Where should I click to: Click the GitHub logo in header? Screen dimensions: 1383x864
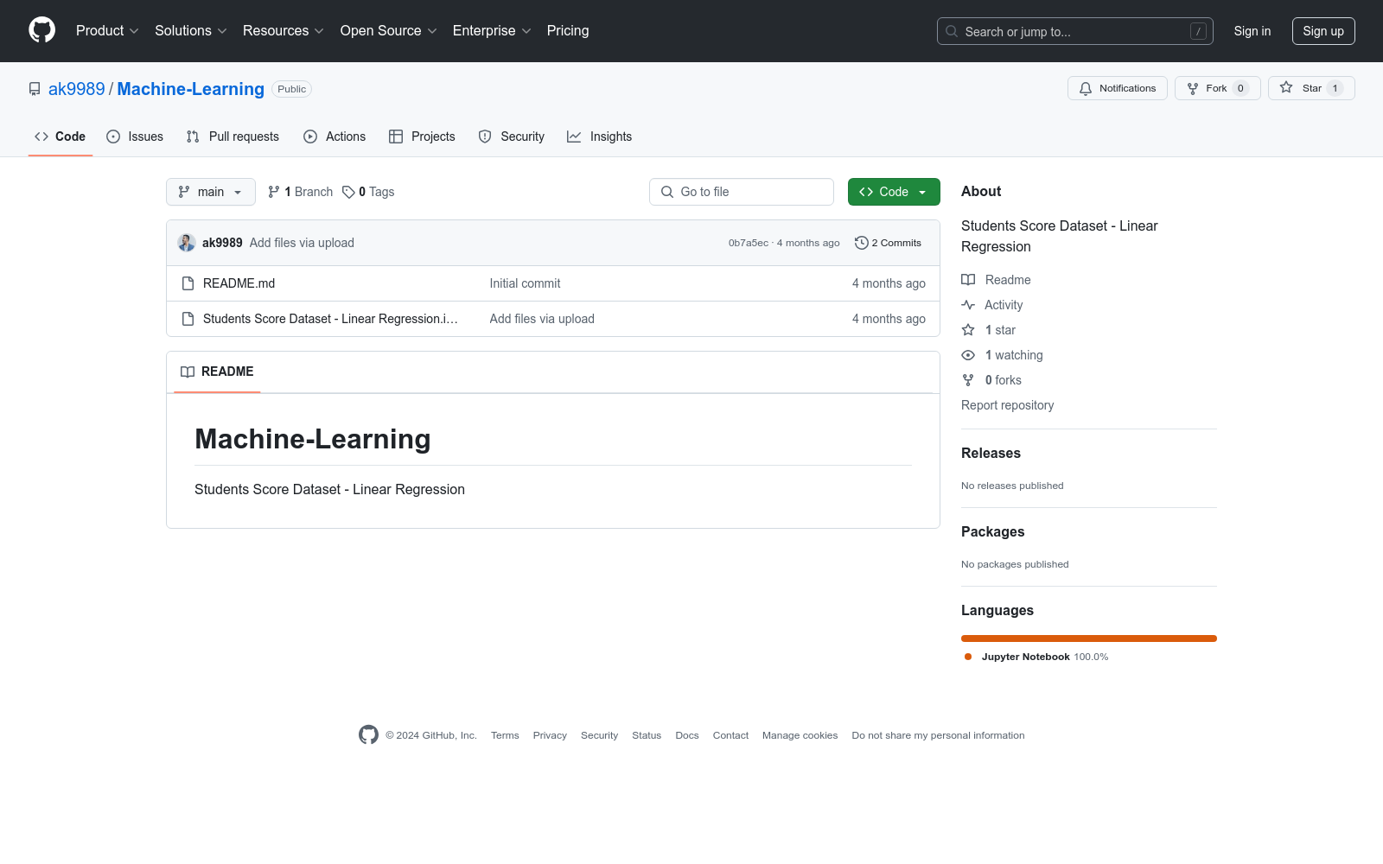coord(41,30)
